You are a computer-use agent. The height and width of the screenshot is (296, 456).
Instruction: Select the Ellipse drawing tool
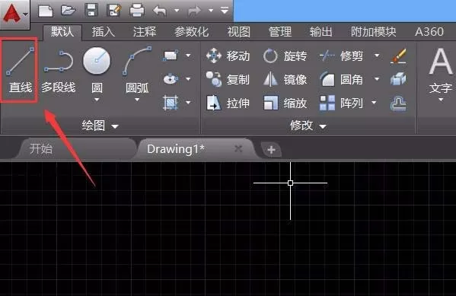click(x=171, y=79)
